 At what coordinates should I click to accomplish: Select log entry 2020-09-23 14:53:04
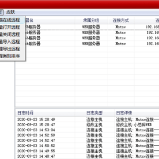click(87, 130)
